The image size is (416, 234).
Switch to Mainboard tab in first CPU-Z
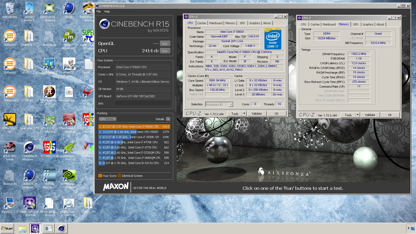pos(216,23)
